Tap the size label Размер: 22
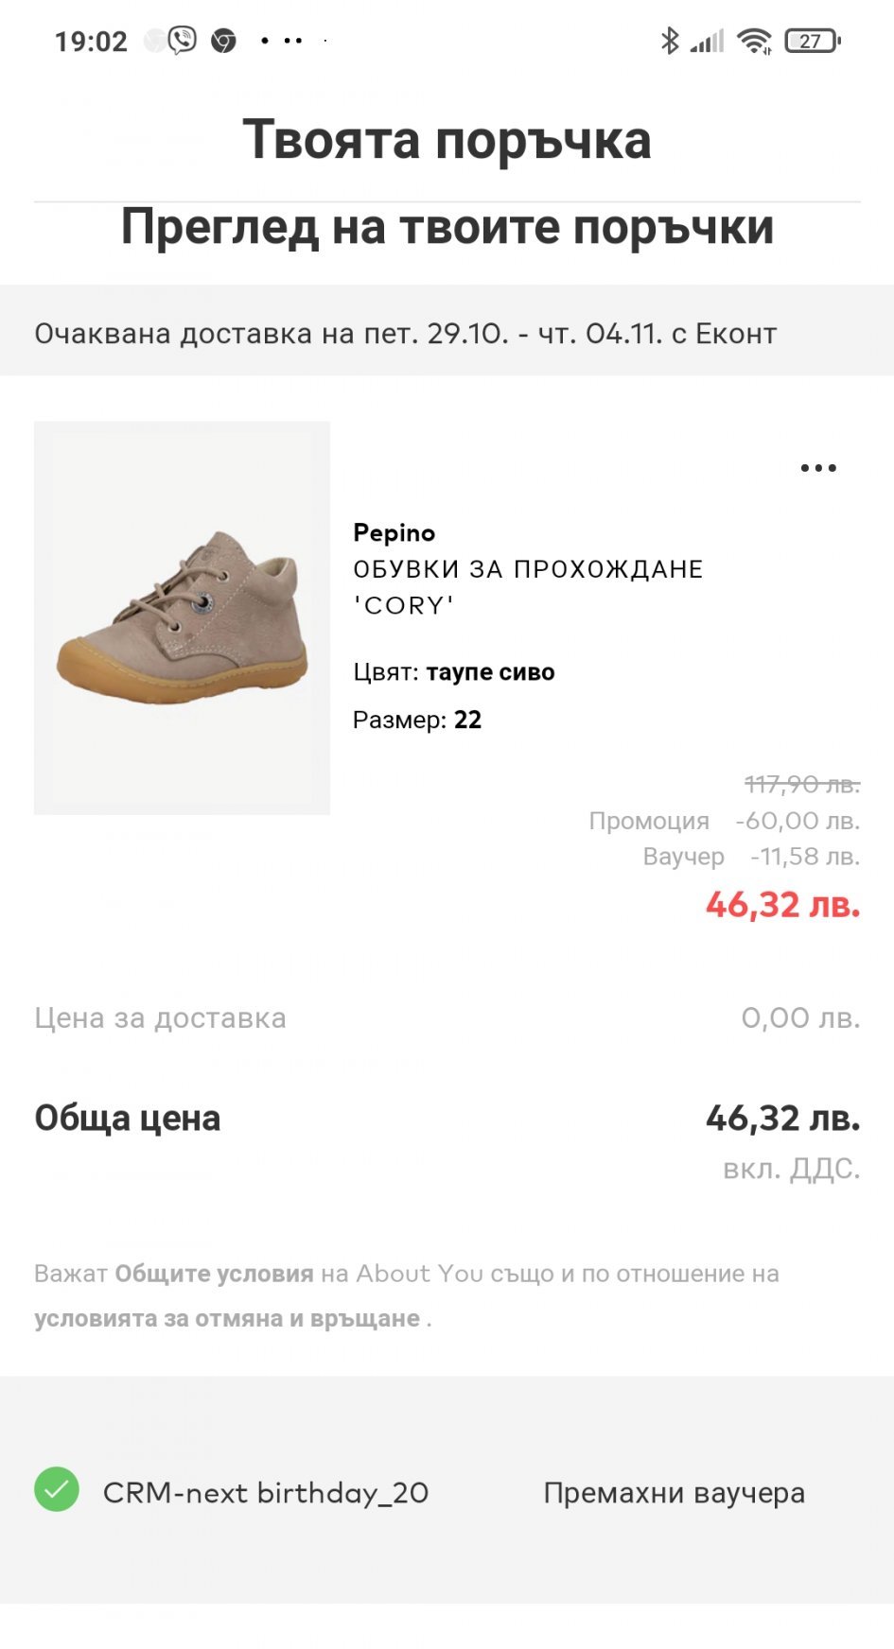894x1649 pixels. [x=417, y=720]
